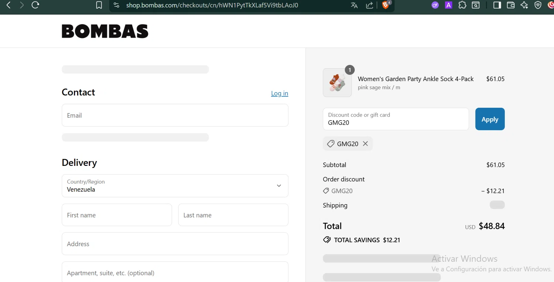554x282 pixels.
Task: Click the 'Total' label
Action: click(332, 226)
